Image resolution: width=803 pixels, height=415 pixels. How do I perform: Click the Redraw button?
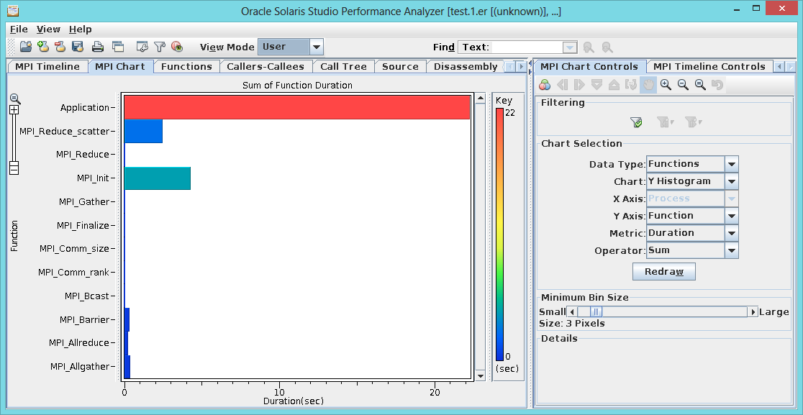coord(663,272)
